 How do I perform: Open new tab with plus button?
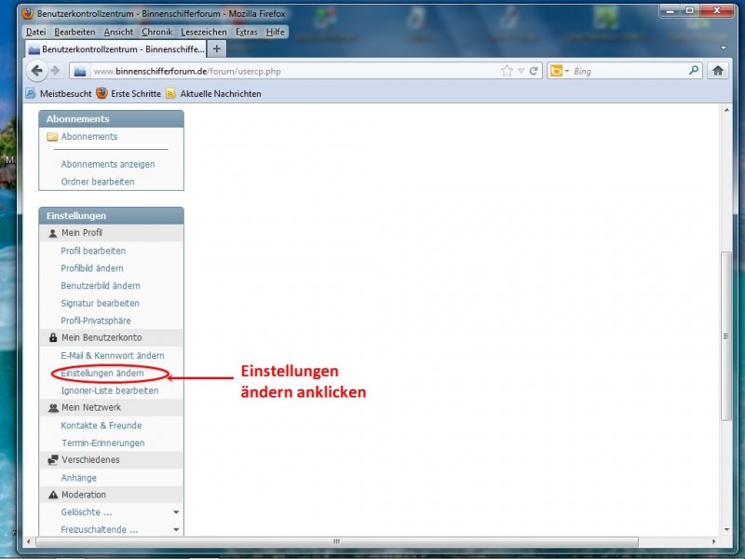point(217,48)
